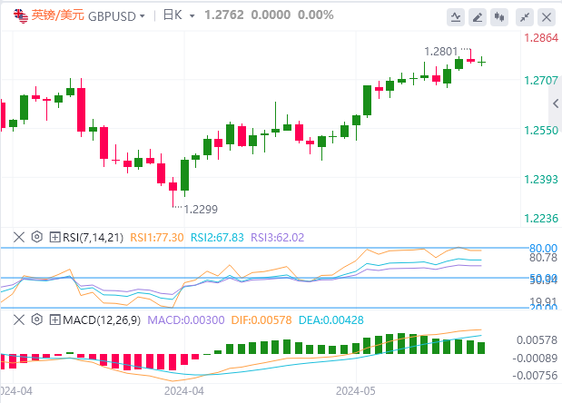The width and height of the screenshot is (562, 403).
Task: Expand the RSI panel plus icon
Action: (x=54, y=237)
